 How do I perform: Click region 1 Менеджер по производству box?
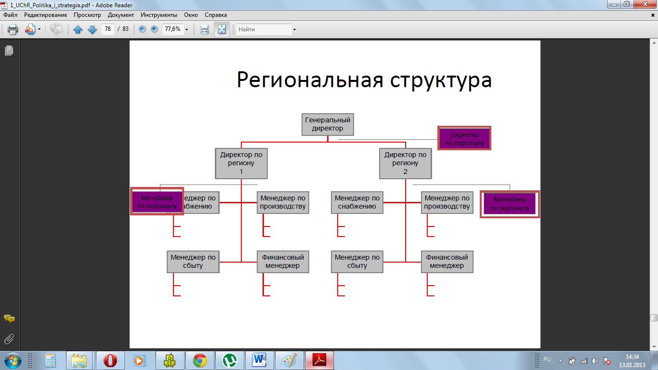(283, 202)
